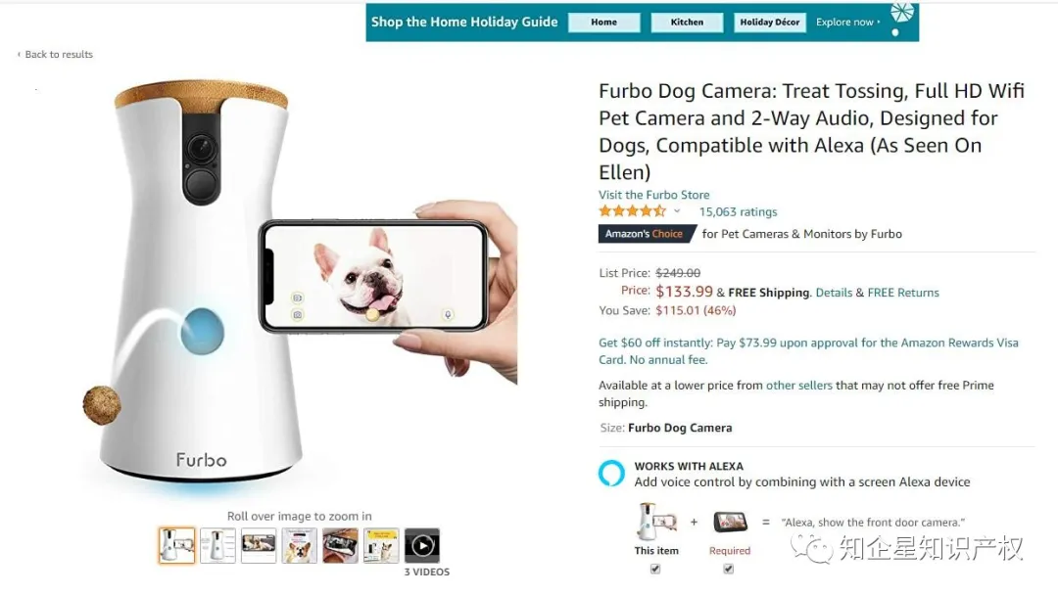Select the first product thumbnail

176,545
